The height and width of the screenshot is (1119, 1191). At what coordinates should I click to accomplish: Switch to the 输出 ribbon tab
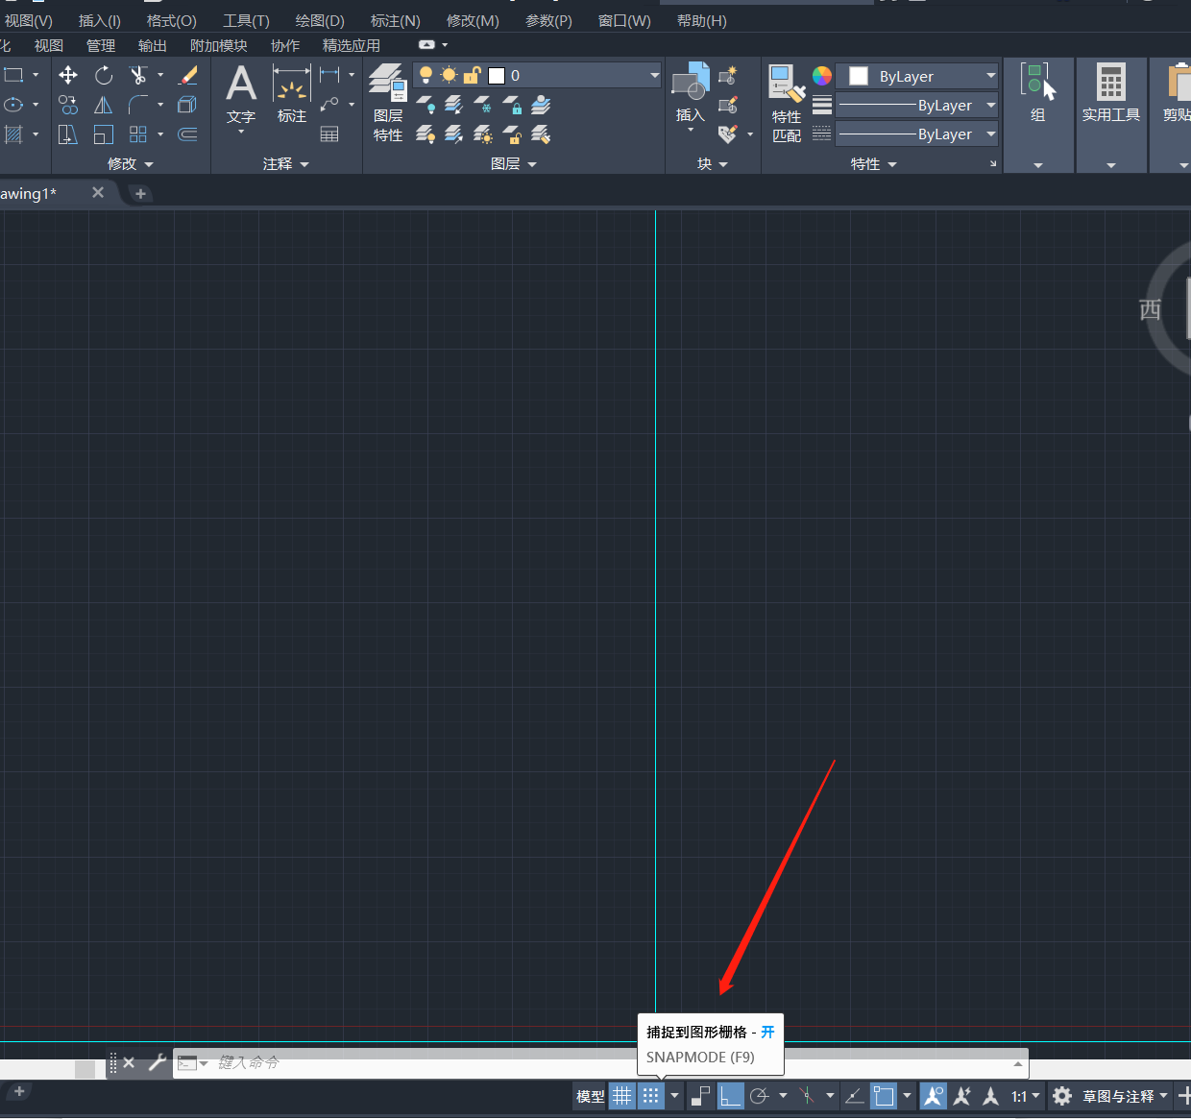152,45
